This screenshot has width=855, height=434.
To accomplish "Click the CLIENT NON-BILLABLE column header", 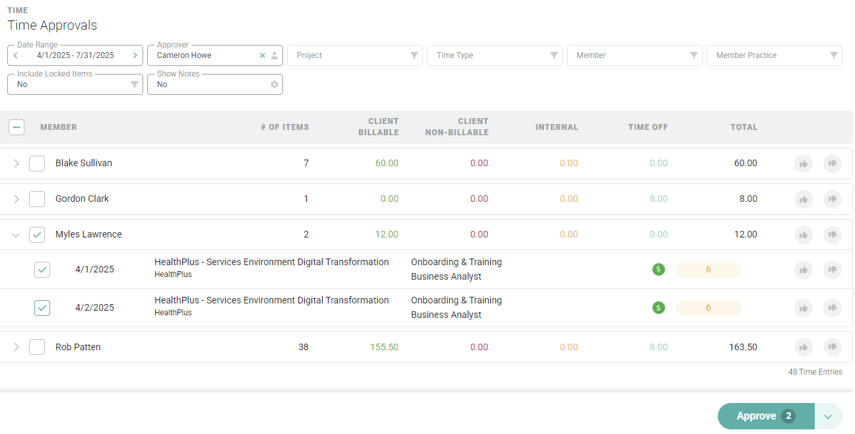I will 457,127.
